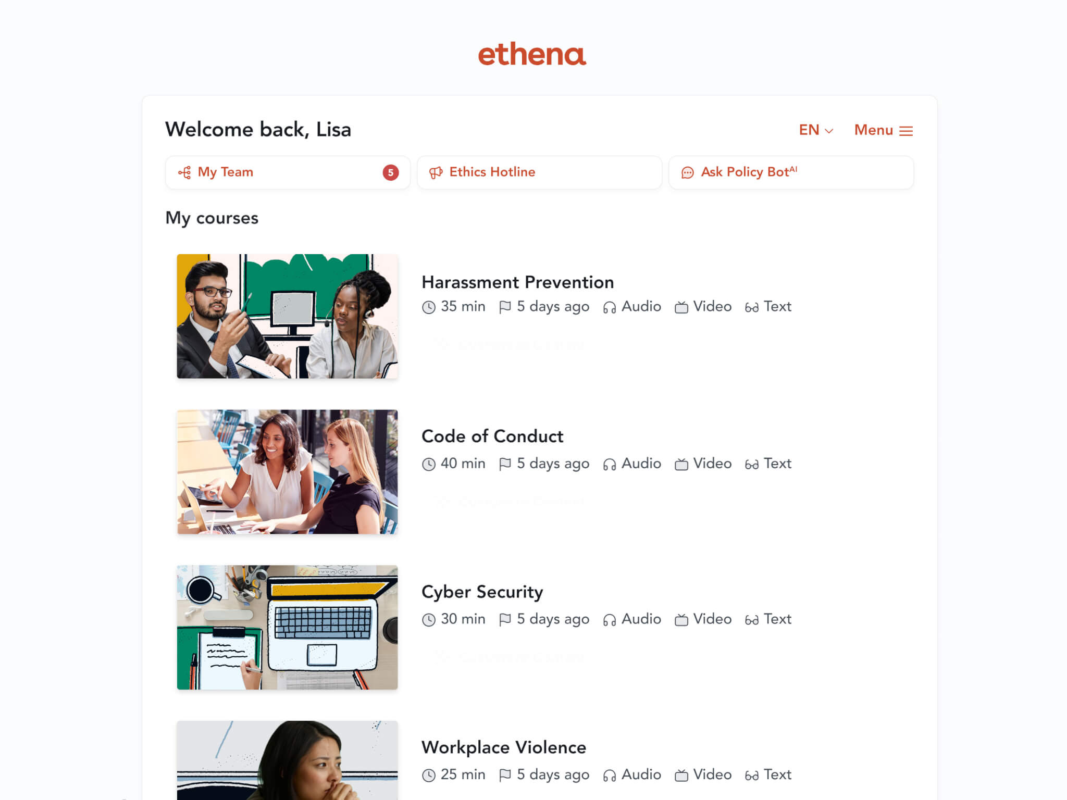The height and width of the screenshot is (800, 1067).
Task: Open the Ethics Hotline button
Action: 539,172
